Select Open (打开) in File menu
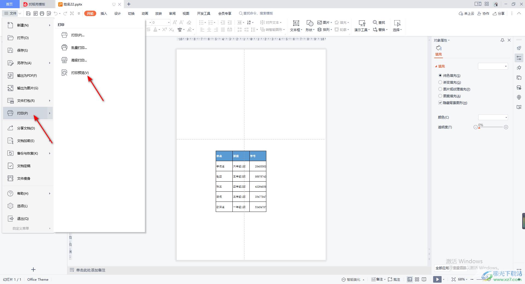 28,38
